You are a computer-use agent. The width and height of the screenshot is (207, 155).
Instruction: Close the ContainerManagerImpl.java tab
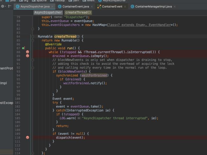click(x=175, y=7)
